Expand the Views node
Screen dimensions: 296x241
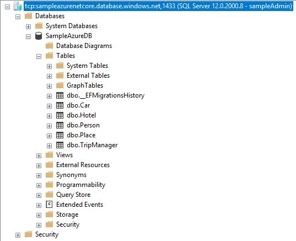[x=39, y=156]
